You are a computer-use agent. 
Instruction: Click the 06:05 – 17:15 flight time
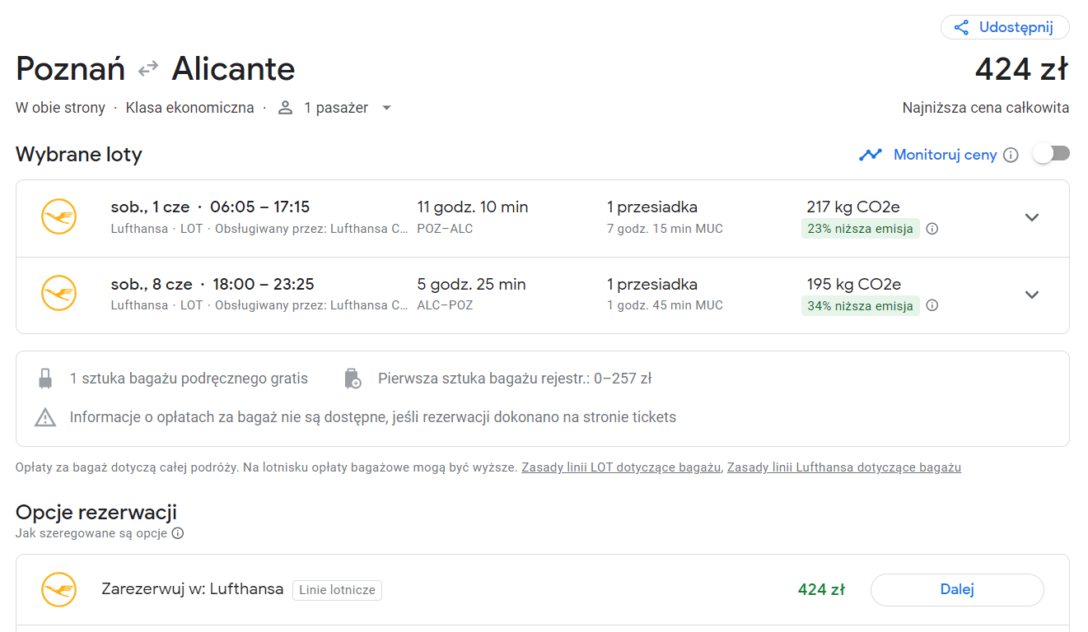(x=259, y=207)
